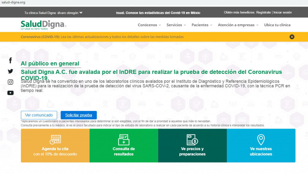Click 'con el 10% de descuento' text
Viewport: 308px width, 173px height.
[55, 154]
